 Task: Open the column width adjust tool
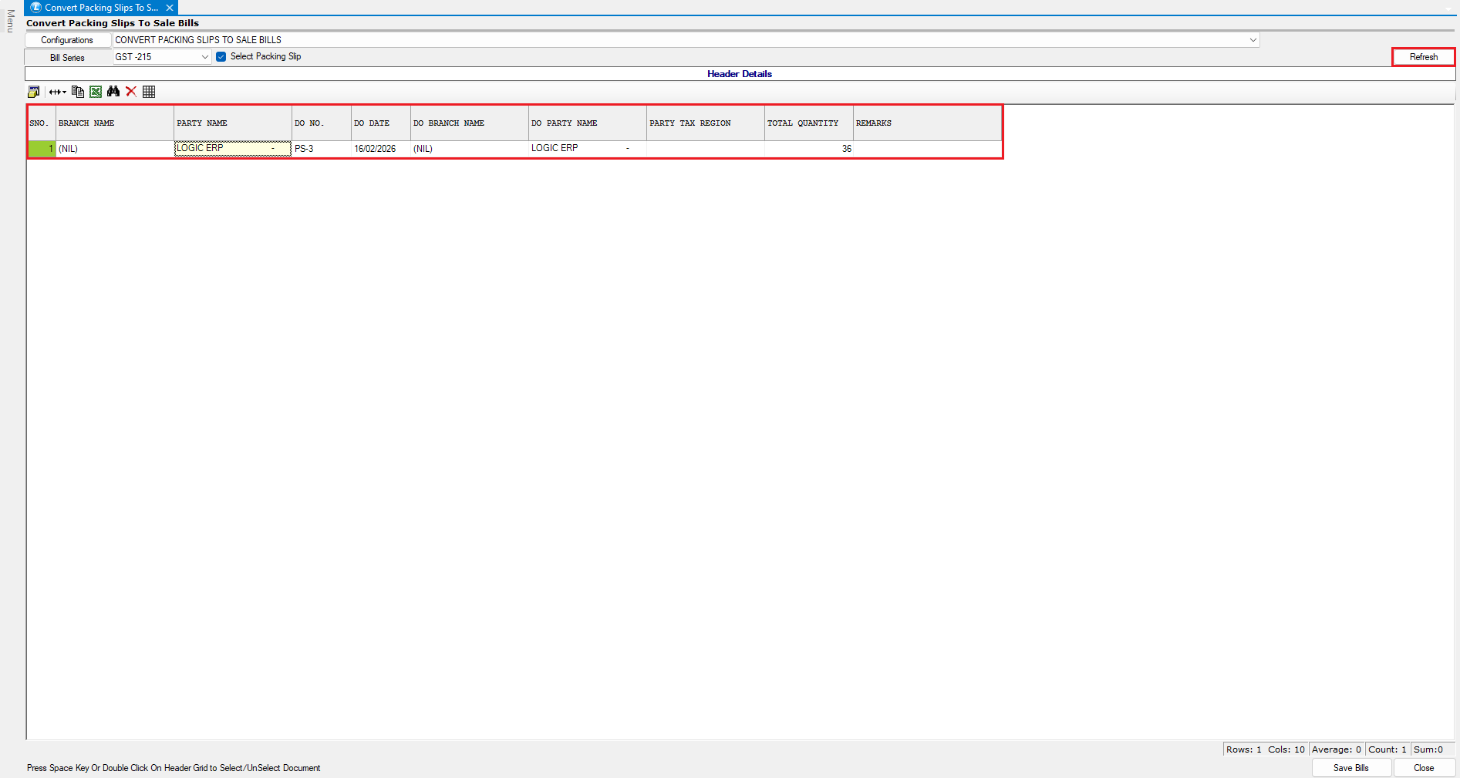(x=57, y=92)
